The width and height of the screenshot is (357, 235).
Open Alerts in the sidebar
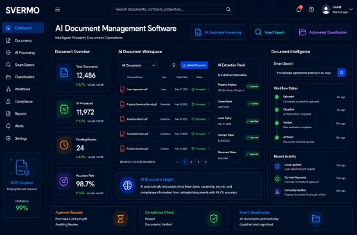tap(23, 126)
